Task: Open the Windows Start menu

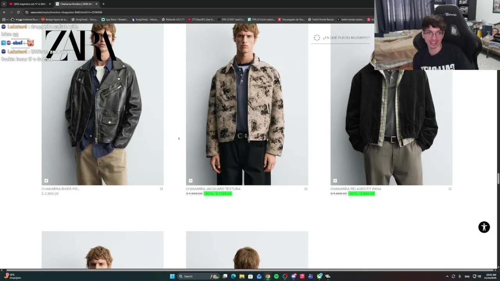Action: [172, 276]
